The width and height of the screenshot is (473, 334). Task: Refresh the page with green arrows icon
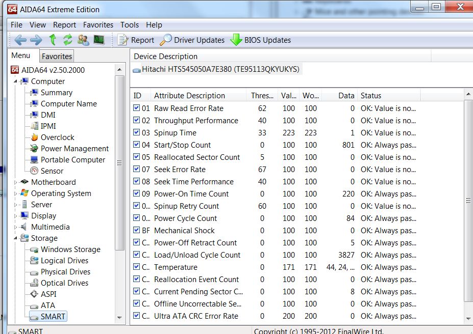pos(68,40)
